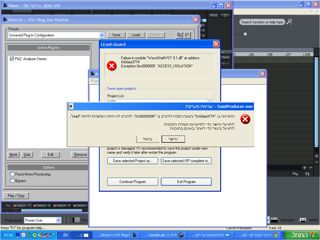This screenshot has height=240, width=320.
Task: Click the vertical zoom slider at right
Action: 317,102
